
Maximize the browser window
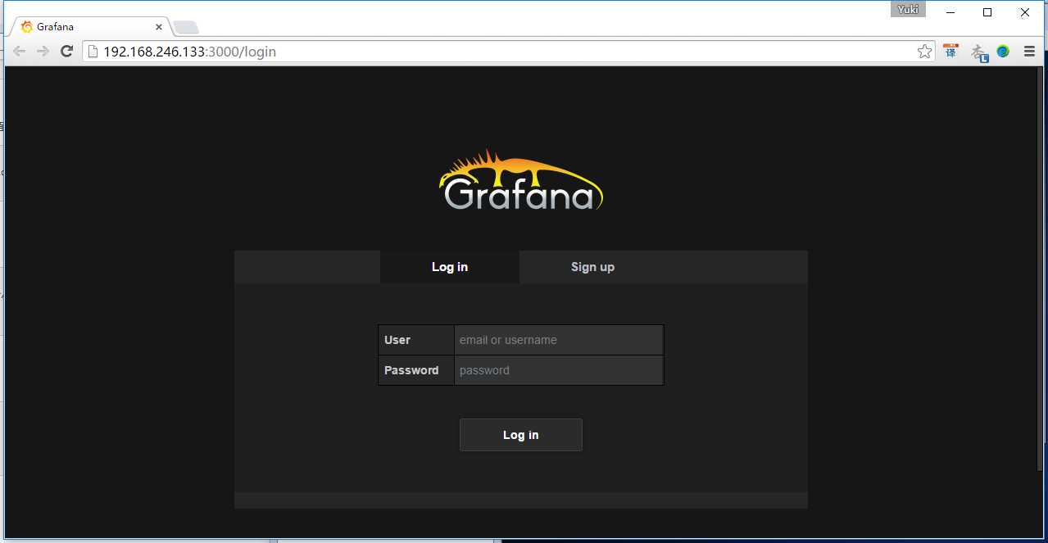tap(987, 11)
